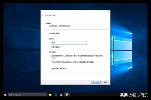The height and width of the screenshot is (100, 151).
Task: Open File Explorer from the taskbar
Action: [x=50, y=95]
